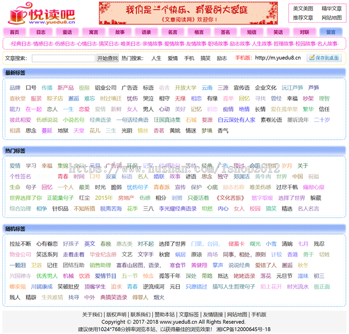
Task: Open the 郑渊洁 hot tag
Action: 241,176
